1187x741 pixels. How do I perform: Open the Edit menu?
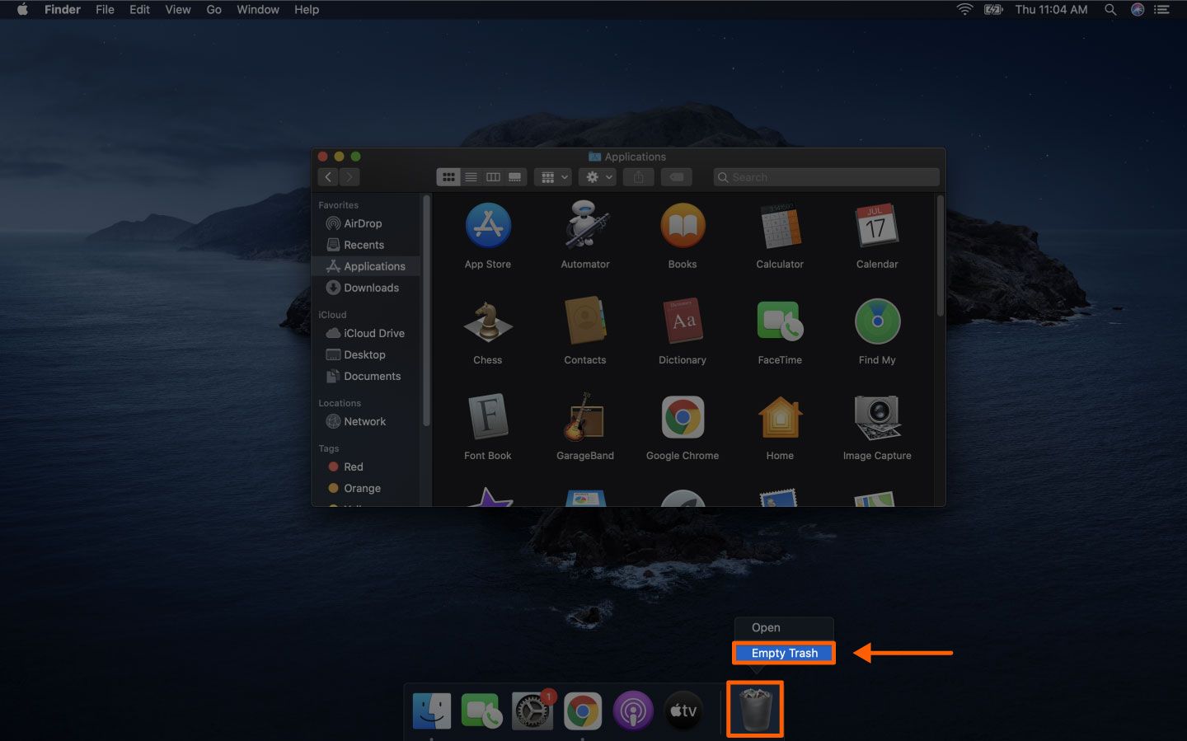(139, 10)
